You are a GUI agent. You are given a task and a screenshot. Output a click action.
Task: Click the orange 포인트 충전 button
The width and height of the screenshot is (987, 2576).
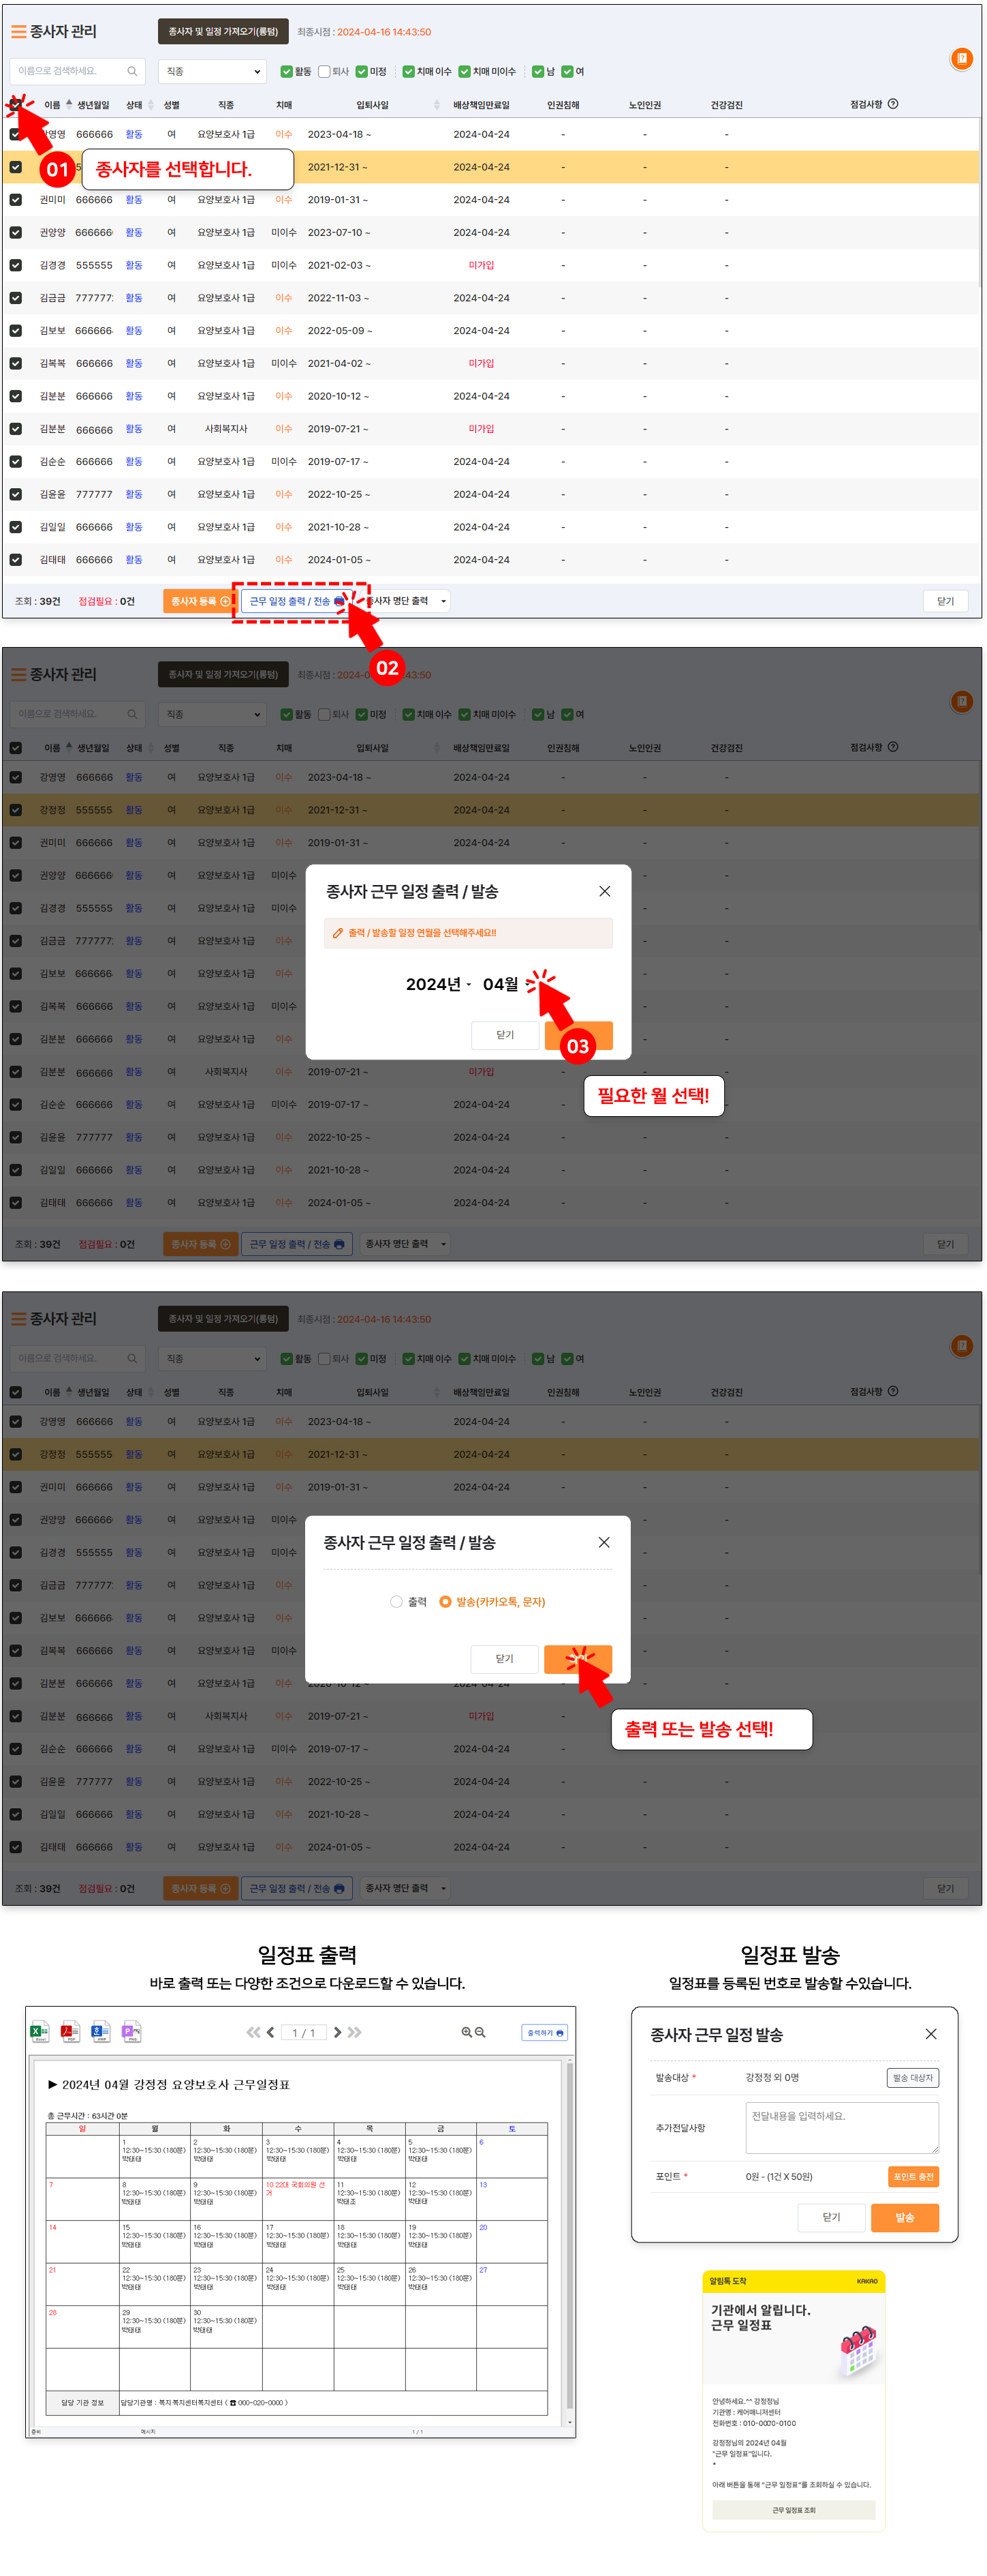pyautogui.click(x=913, y=2176)
